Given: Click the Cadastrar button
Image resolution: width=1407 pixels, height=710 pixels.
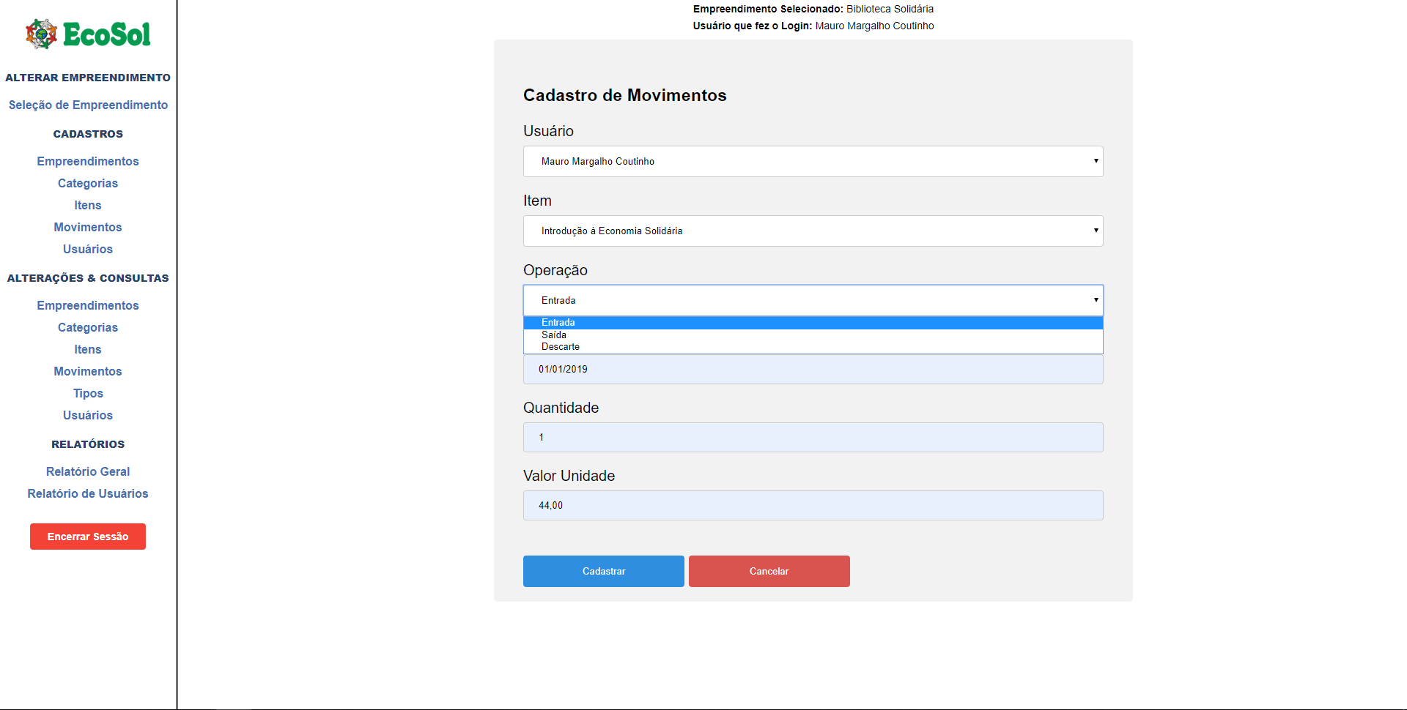Looking at the screenshot, I should tap(603, 571).
